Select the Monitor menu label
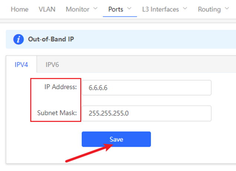The image size is (236, 171). pos(77,9)
